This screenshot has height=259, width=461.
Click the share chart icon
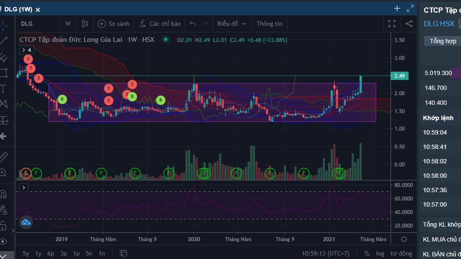click(x=409, y=24)
